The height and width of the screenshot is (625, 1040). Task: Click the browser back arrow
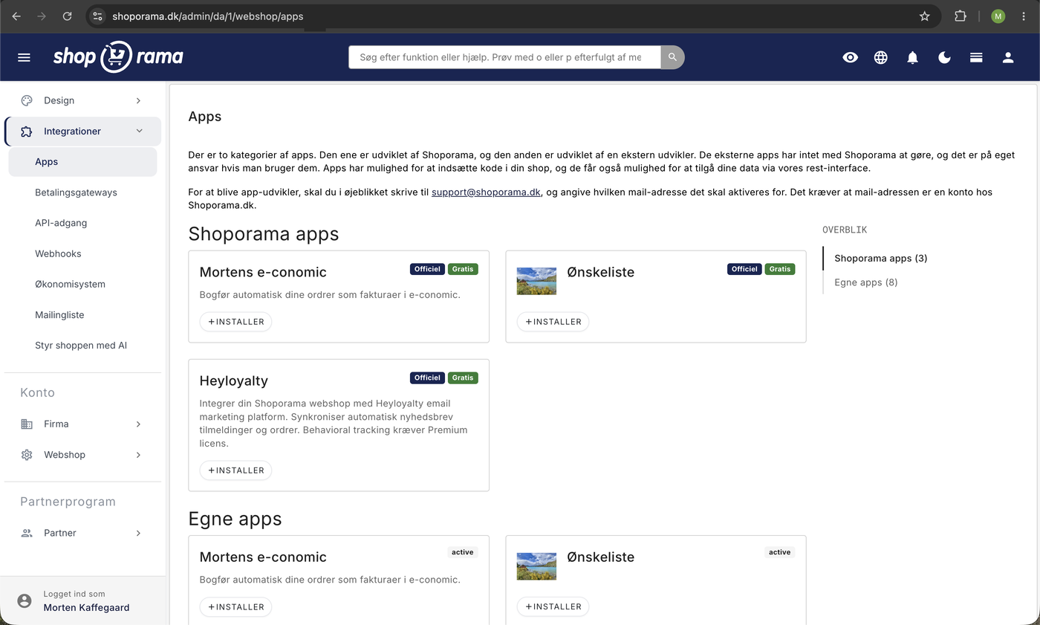[16, 16]
